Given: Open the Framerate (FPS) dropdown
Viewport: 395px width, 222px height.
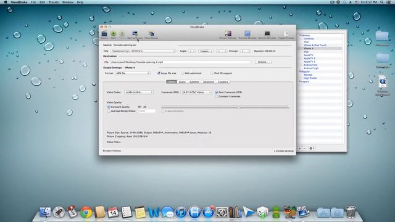Looking at the screenshot, I should tap(196, 92).
